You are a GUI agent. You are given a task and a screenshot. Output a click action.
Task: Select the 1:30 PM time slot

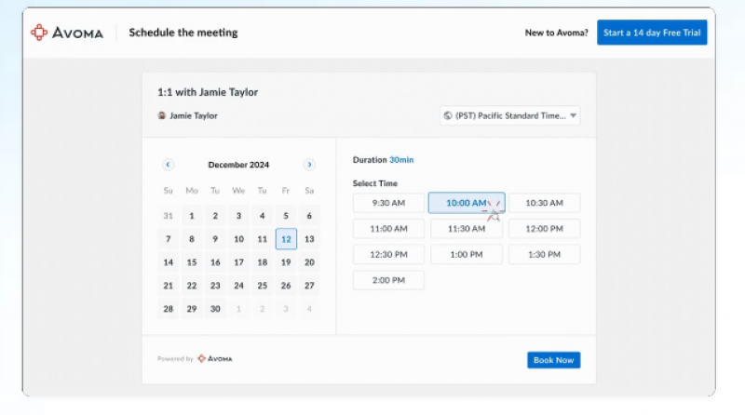pyautogui.click(x=544, y=255)
